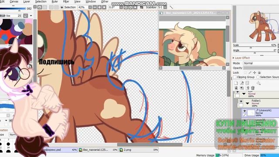Toggle lock all padlock icon

259,72
